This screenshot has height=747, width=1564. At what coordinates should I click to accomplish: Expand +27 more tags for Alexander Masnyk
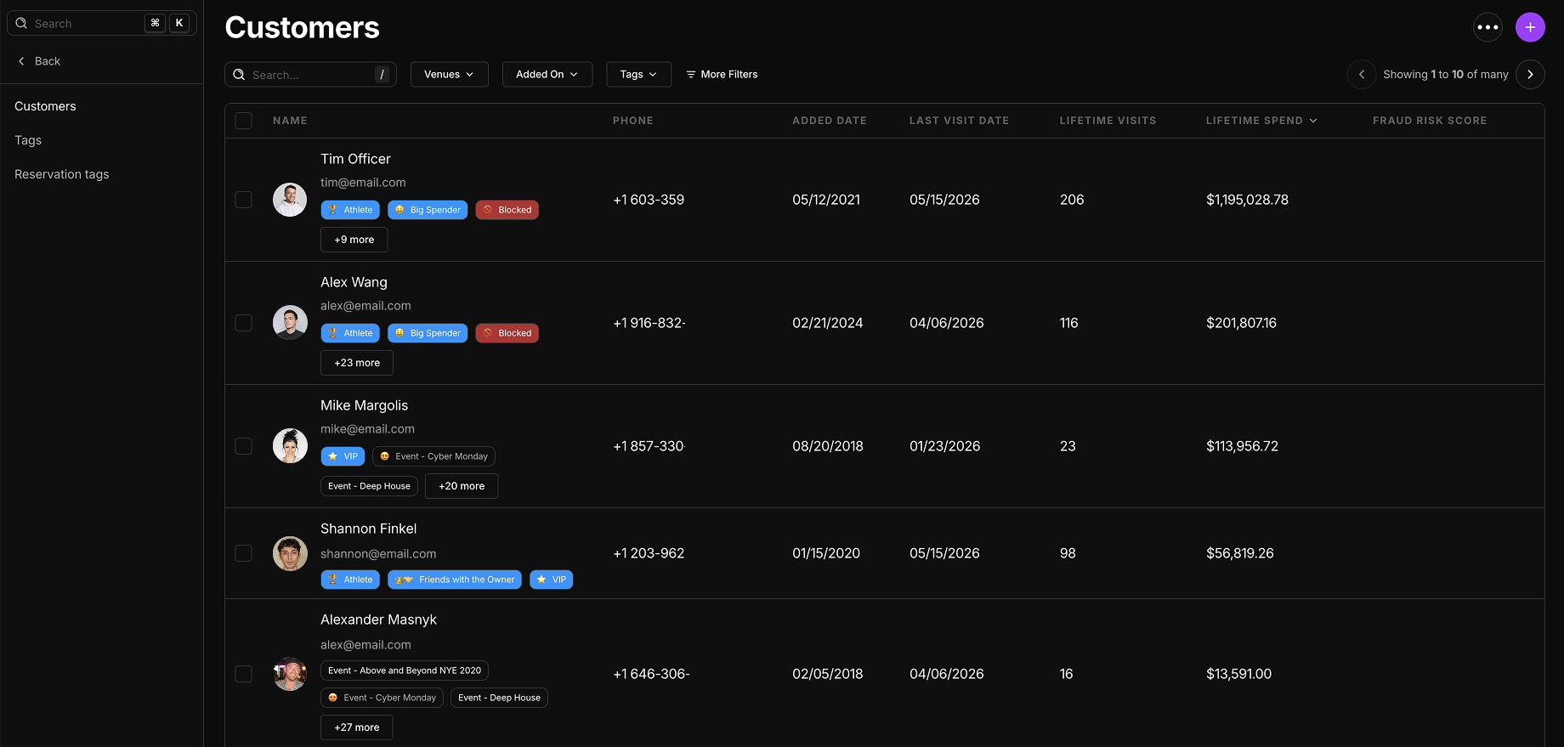click(x=357, y=727)
